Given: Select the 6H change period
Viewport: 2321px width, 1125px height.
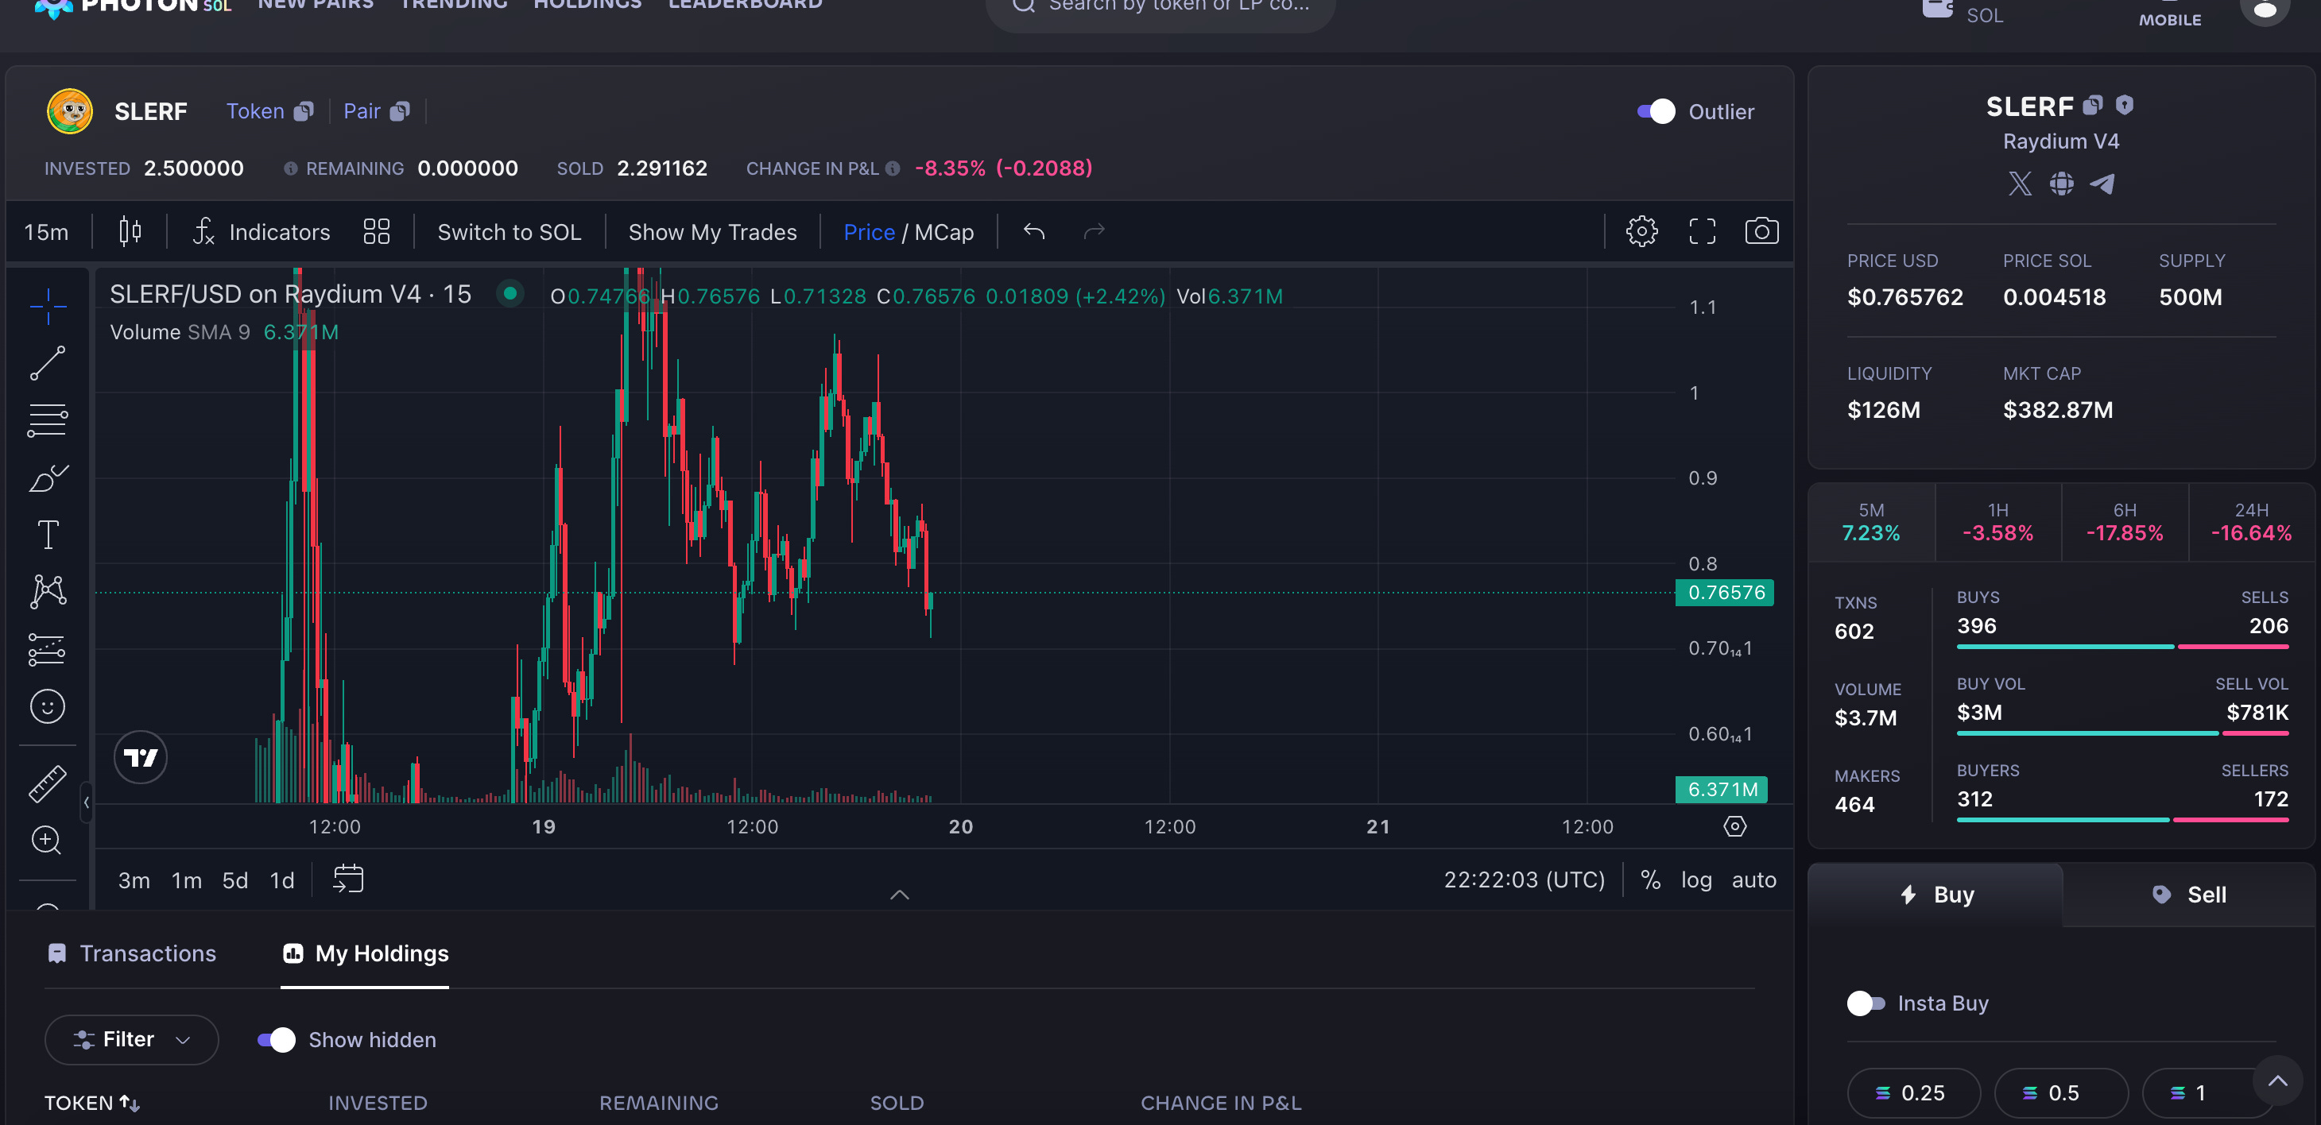Looking at the screenshot, I should point(2125,523).
